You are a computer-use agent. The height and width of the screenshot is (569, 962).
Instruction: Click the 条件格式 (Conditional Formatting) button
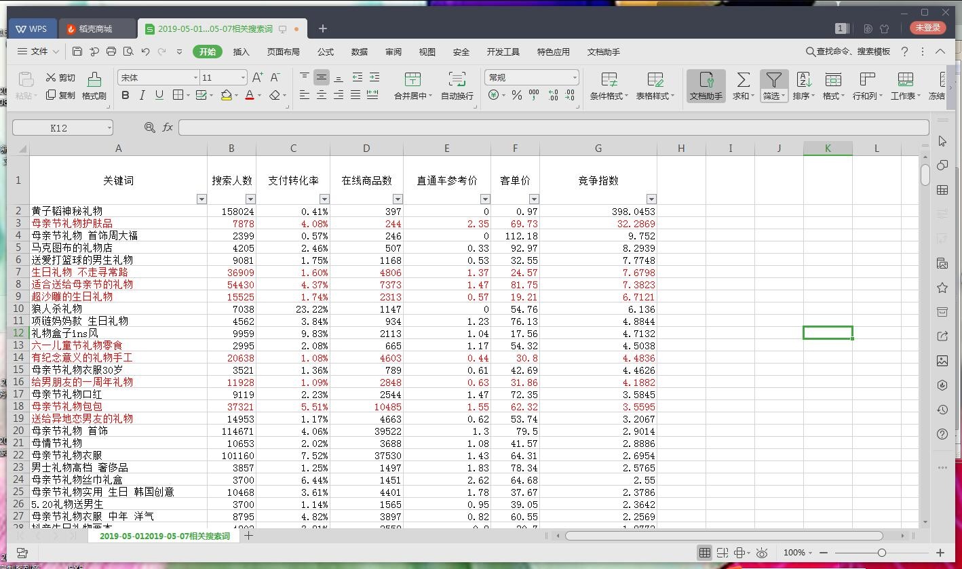(x=609, y=86)
